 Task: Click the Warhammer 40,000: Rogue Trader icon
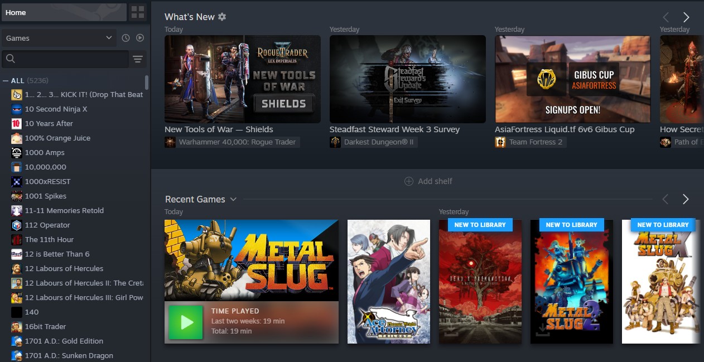point(170,142)
